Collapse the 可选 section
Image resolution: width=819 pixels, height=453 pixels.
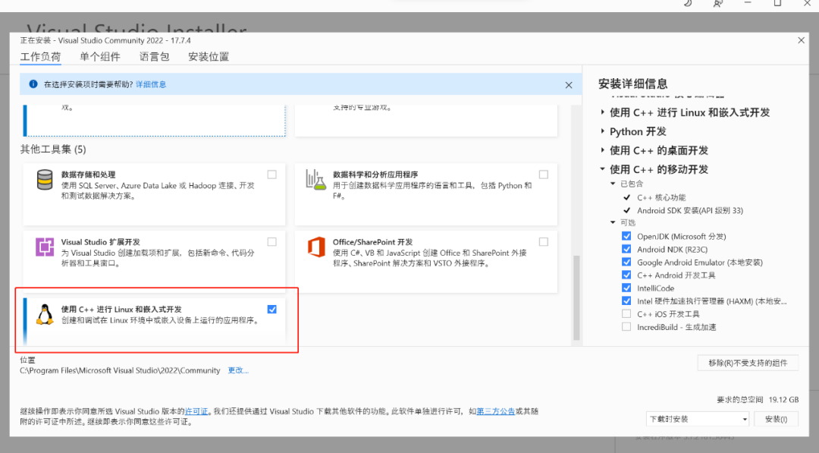(x=613, y=222)
